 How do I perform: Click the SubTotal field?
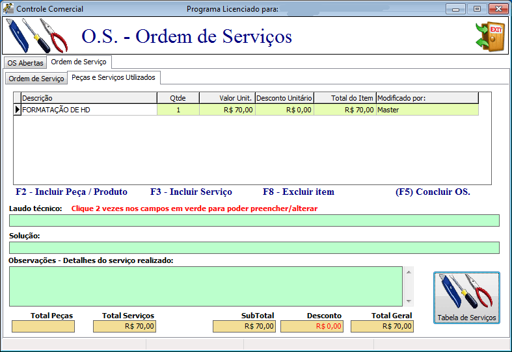click(x=244, y=326)
